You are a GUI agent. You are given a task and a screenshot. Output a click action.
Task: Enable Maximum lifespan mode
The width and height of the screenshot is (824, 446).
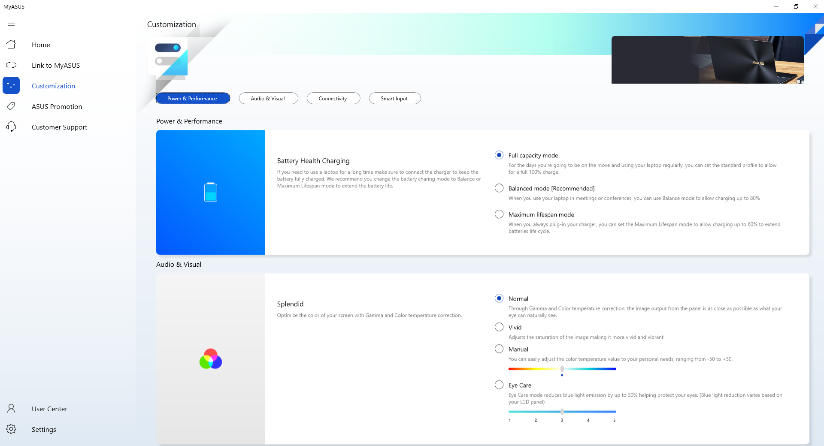tap(499, 214)
